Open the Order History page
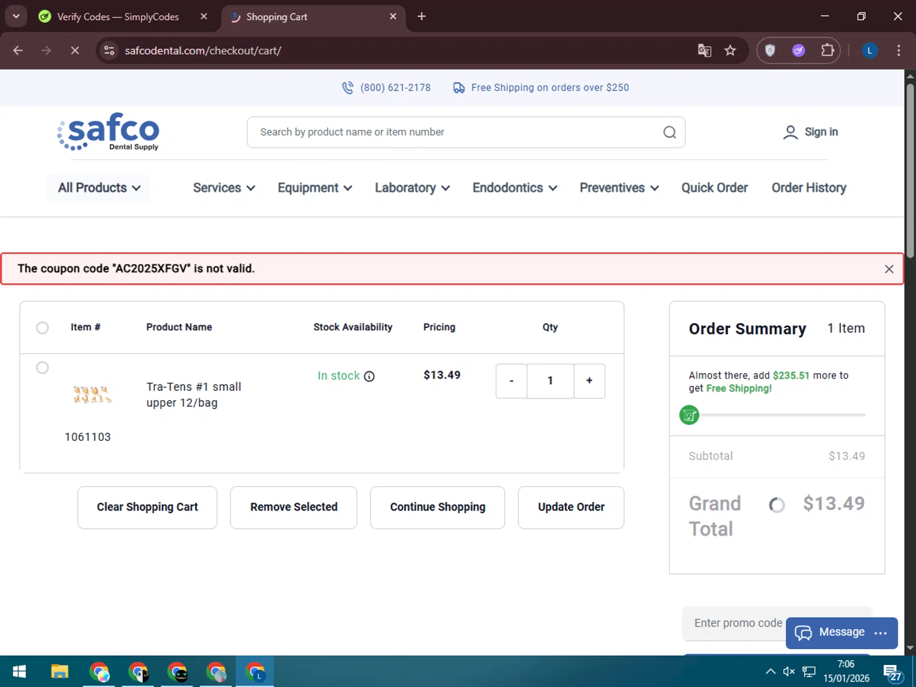The image size is (916, 687). click(x=809, y=188)
